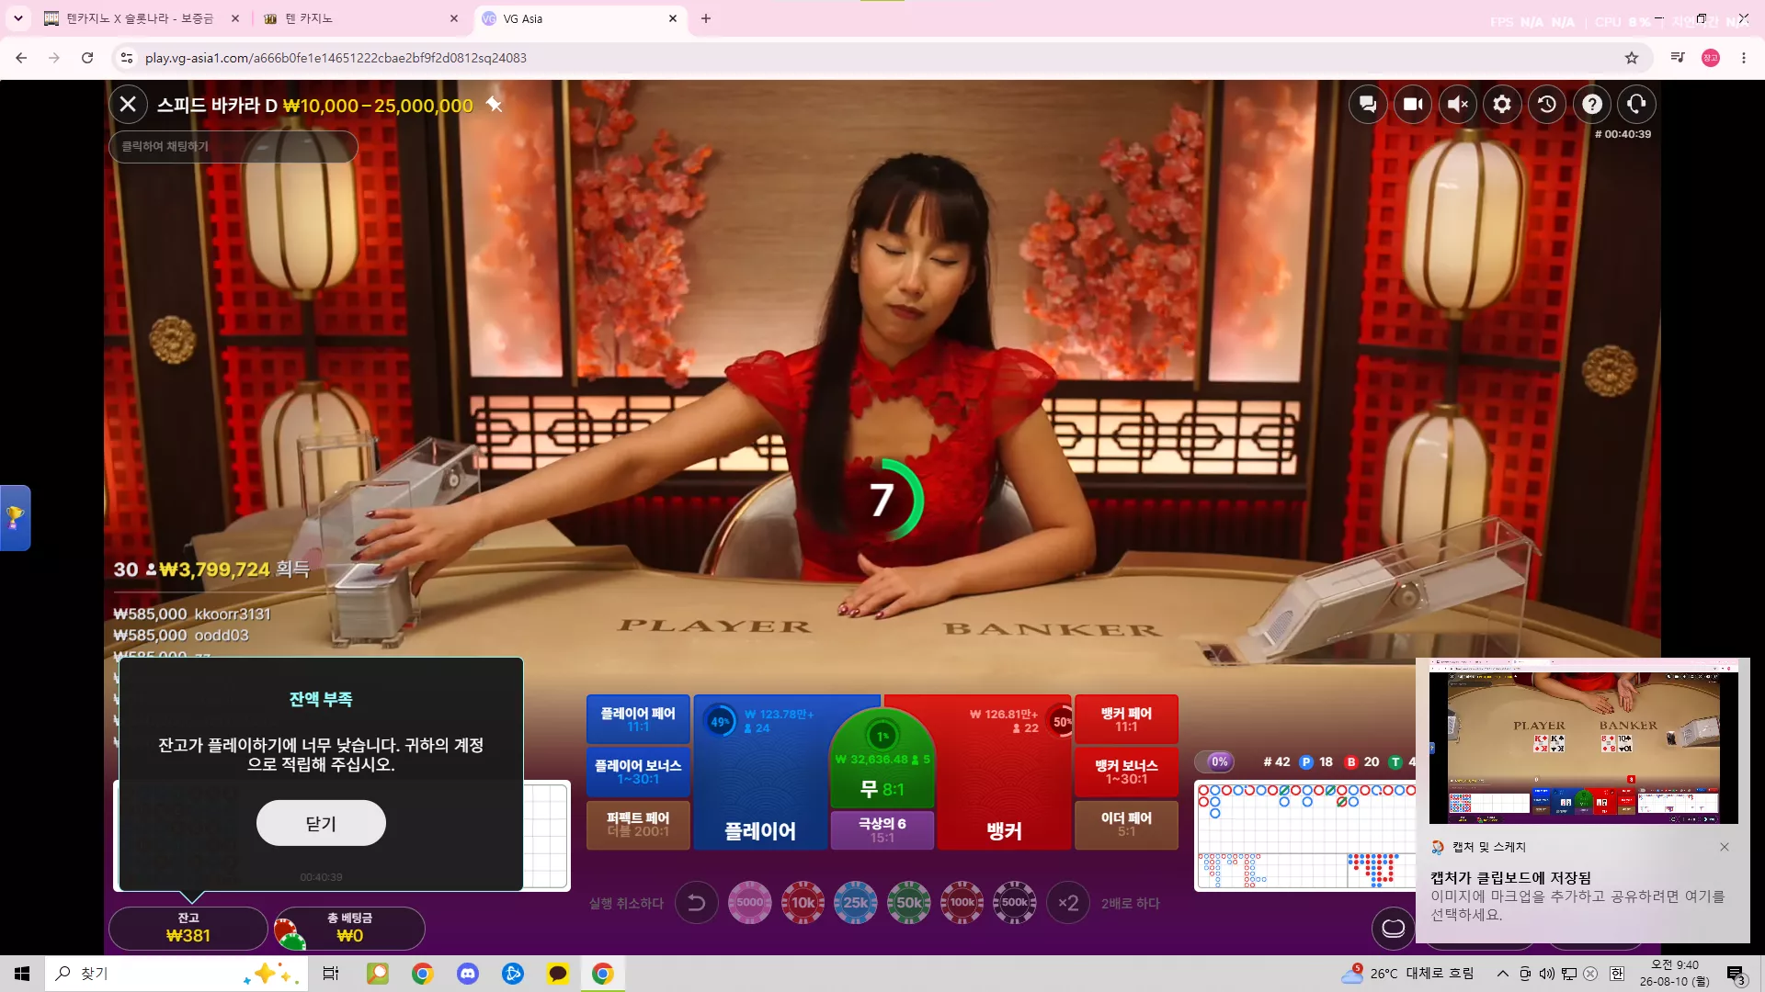This screenshot has height=992, width=1765.
Task: Open the Chrome three-dot menu
Action: 1744,58
